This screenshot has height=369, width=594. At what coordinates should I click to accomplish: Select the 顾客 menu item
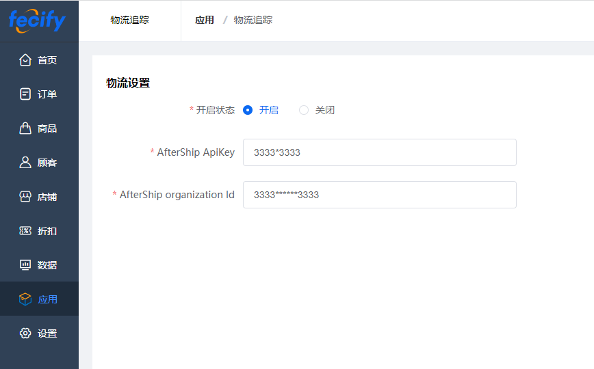tap(40, 163)
